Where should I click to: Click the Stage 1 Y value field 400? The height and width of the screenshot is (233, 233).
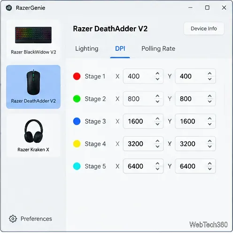195,76
